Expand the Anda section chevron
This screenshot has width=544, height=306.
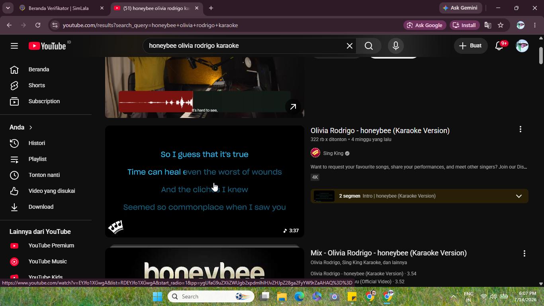pos(31,127)
